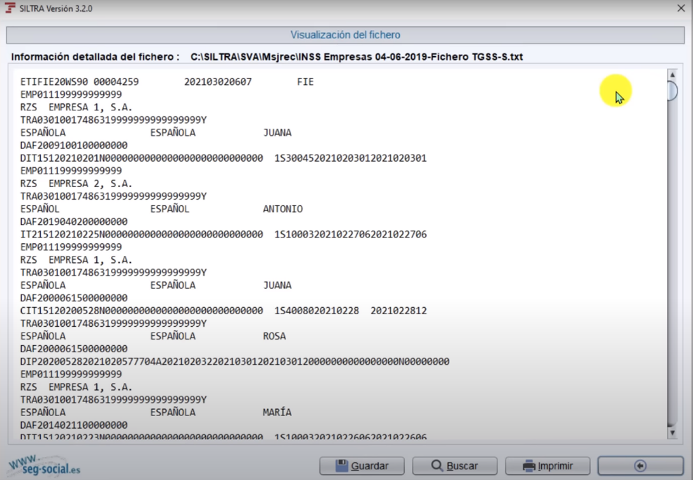Click the www.seg-social.es logo
Screen dimensions: 693x480
pyautogui.click(x=43, y=466)
